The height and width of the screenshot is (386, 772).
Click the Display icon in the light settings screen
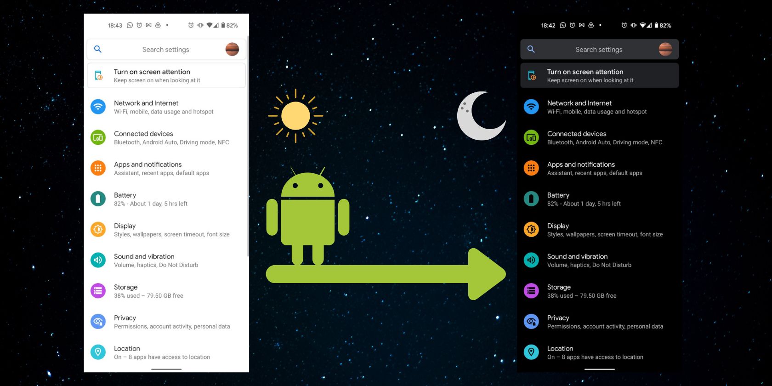pyautogui.click(x=98, y=229)
